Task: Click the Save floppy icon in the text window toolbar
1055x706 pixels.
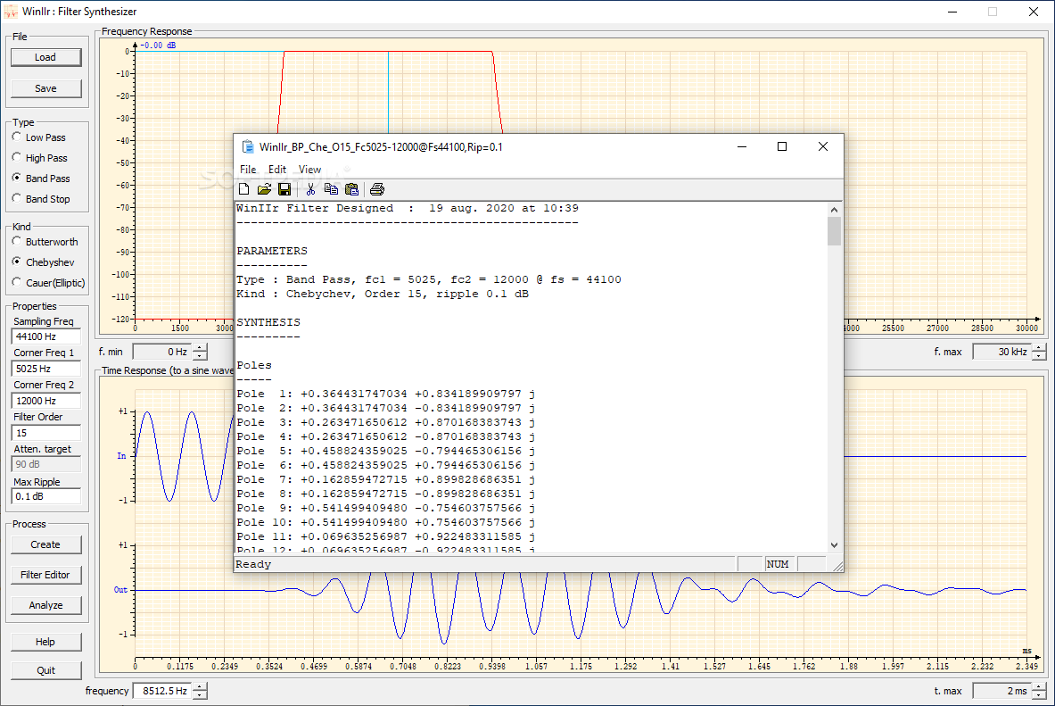Action: coord(284,189)
